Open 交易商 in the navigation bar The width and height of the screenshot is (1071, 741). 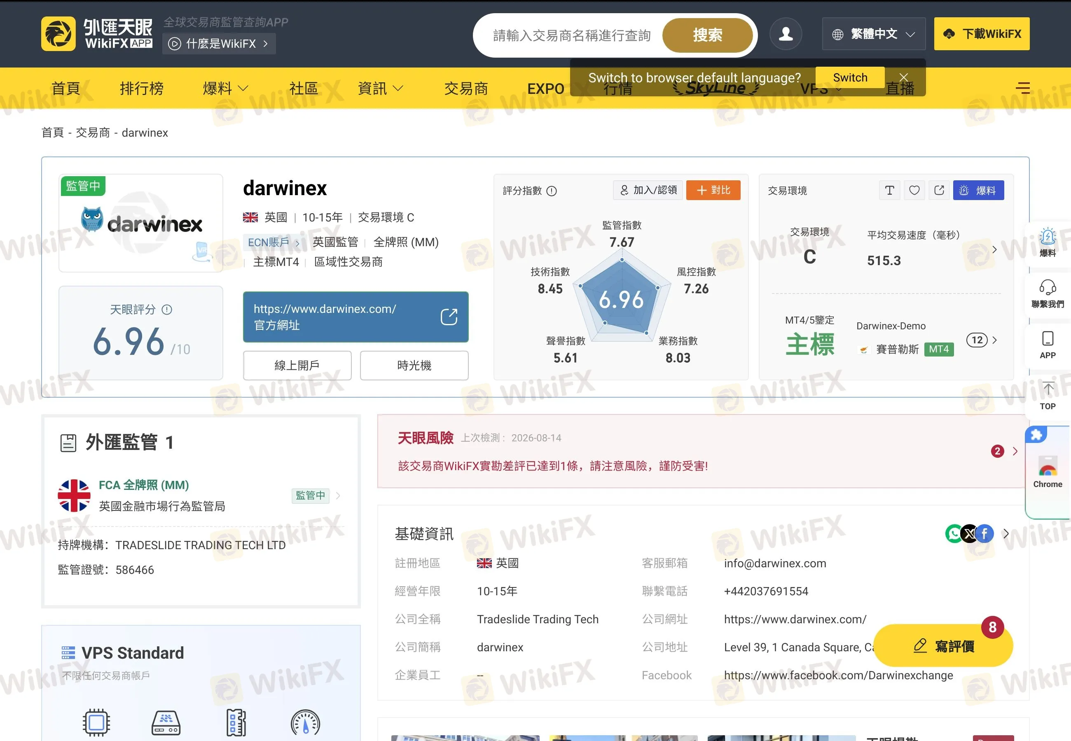click(466, 88)
